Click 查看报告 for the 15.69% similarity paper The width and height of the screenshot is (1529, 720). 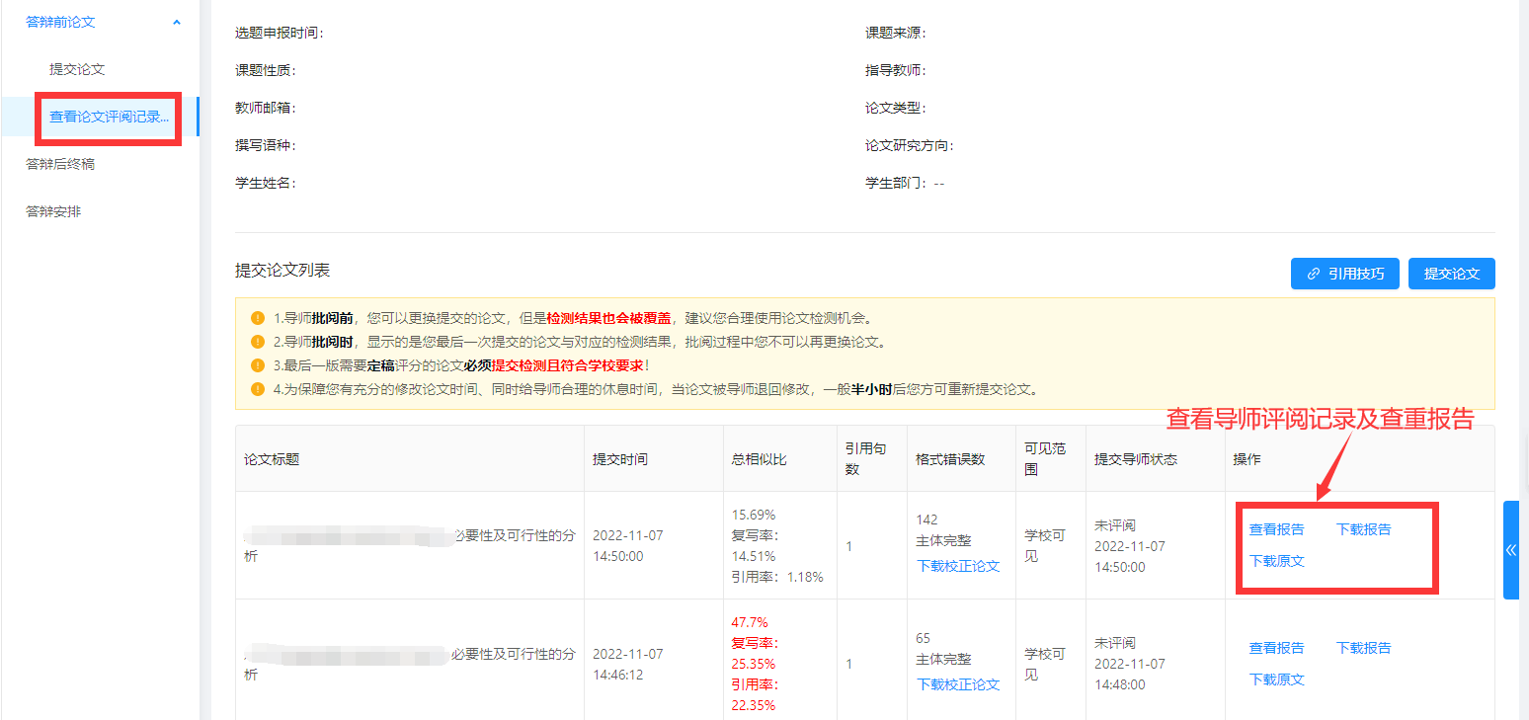[x=1276, y=529]
